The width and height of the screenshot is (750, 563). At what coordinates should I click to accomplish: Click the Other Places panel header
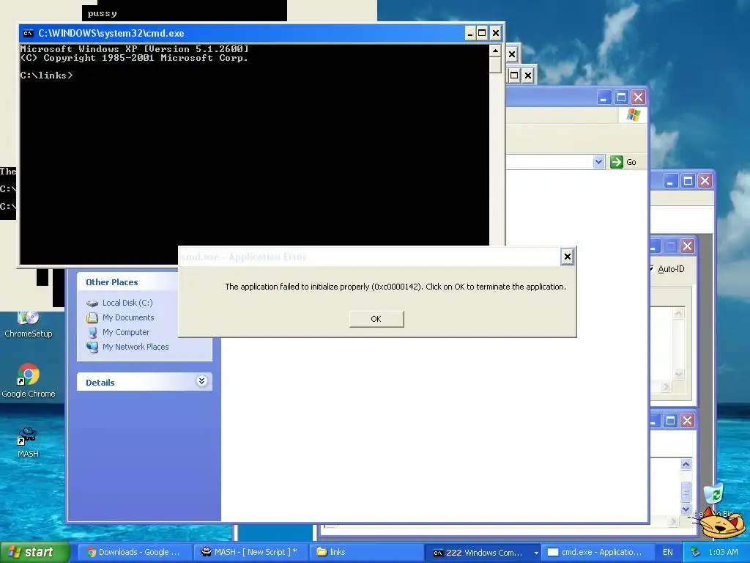click(x=127, y=282)
